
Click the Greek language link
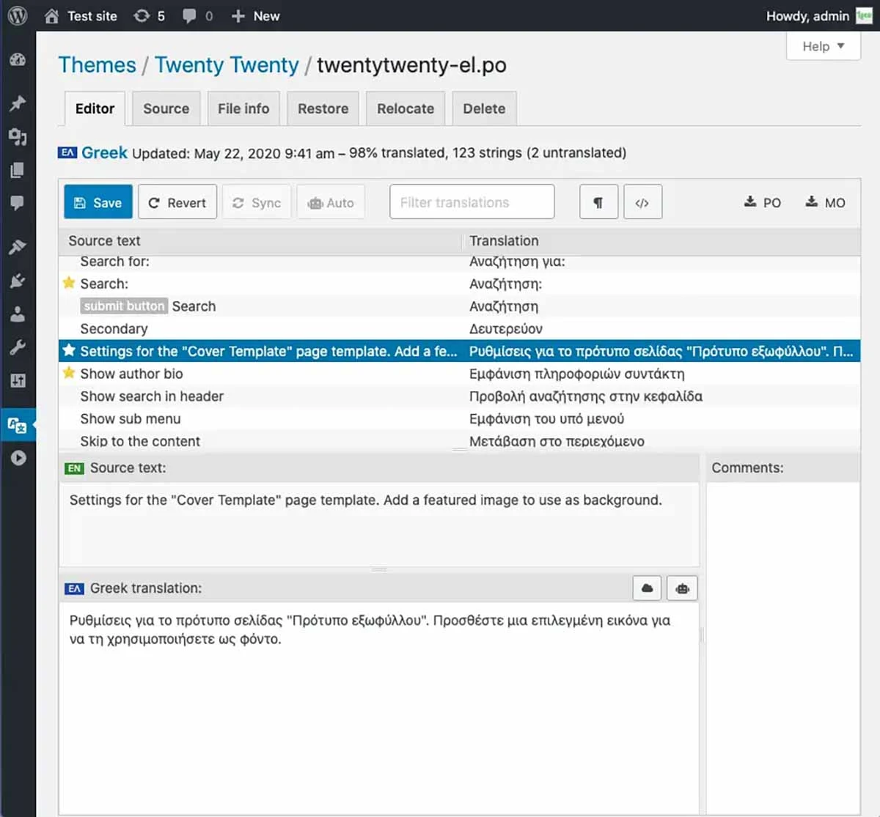tap(104, 152)
